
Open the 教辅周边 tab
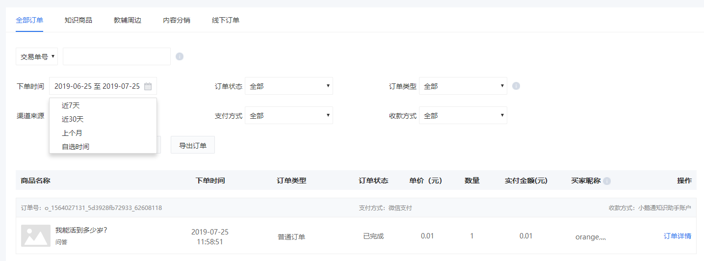pyautogui.click(x=128, y=20)
